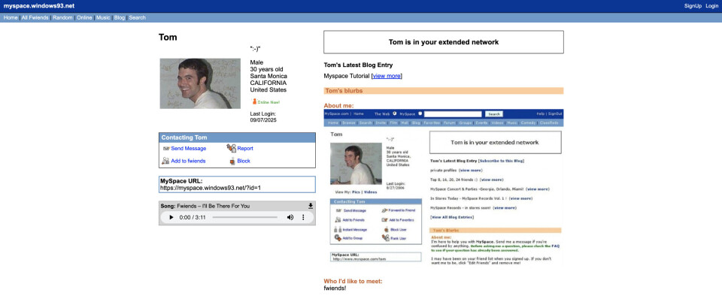The image size is (722, 296).
Task: Open the All Fwiends nav item
Action: [x=35, y=17]
